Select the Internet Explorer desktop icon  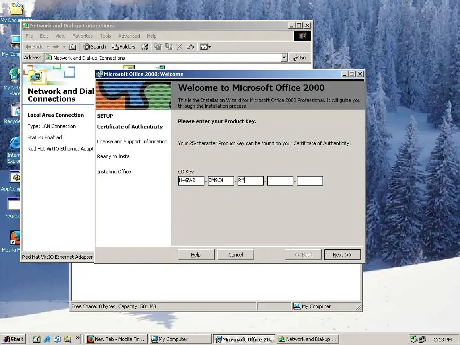(x=13, y=150)
